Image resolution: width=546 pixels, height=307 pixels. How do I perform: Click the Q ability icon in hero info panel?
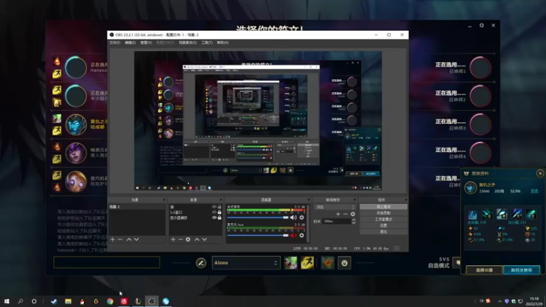pyautogui.click(x=487, y=214)
